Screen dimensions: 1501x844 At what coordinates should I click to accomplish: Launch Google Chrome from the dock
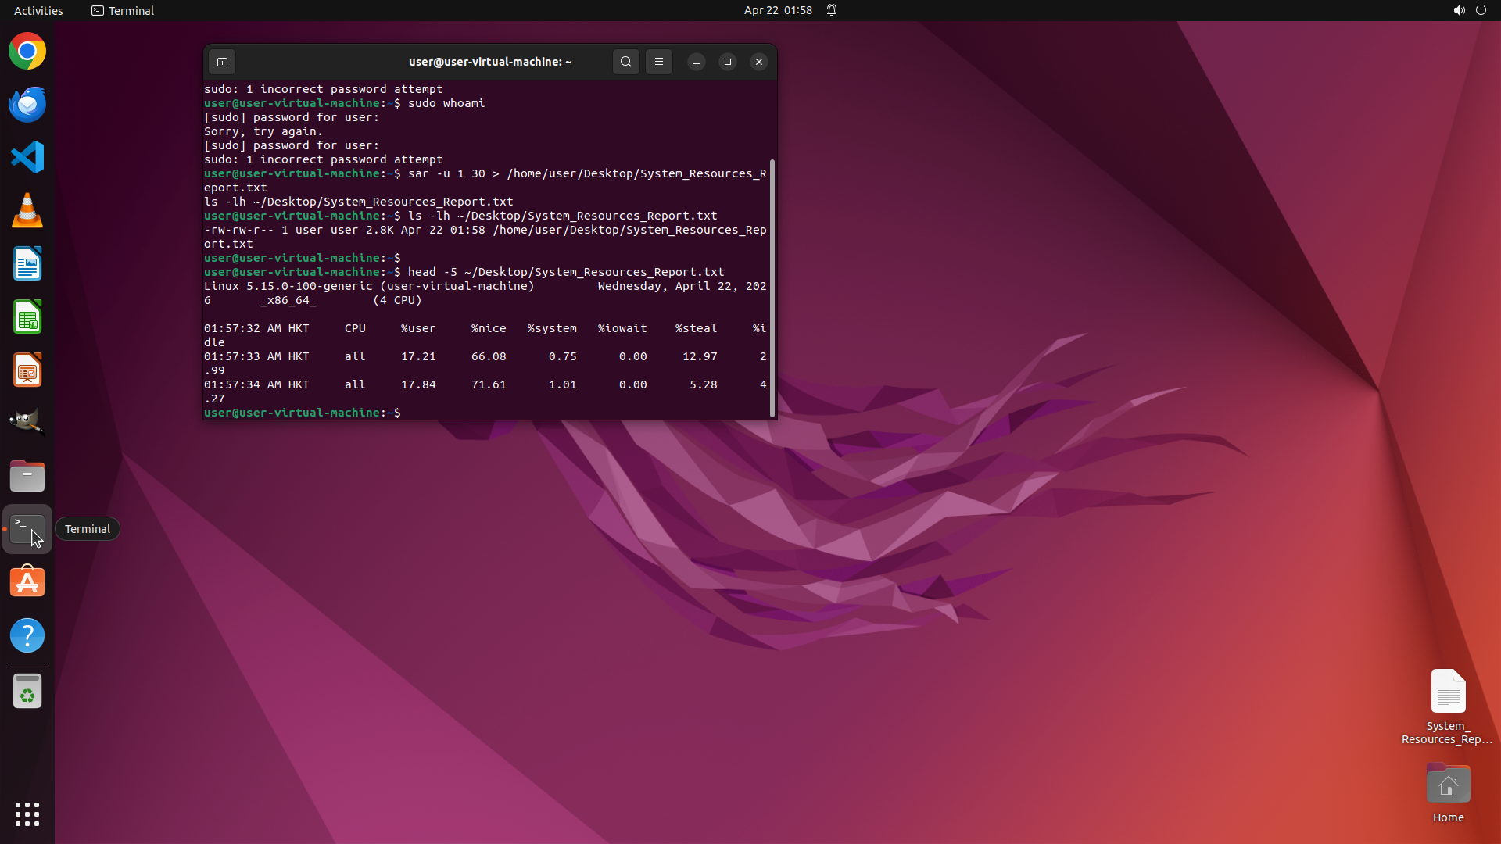point(27,52)
